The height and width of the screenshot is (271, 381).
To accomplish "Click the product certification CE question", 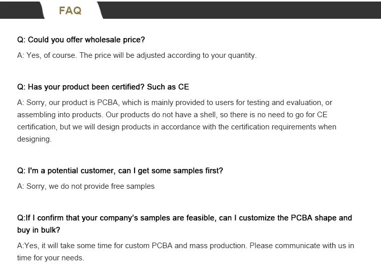I will tap(103, 87).
